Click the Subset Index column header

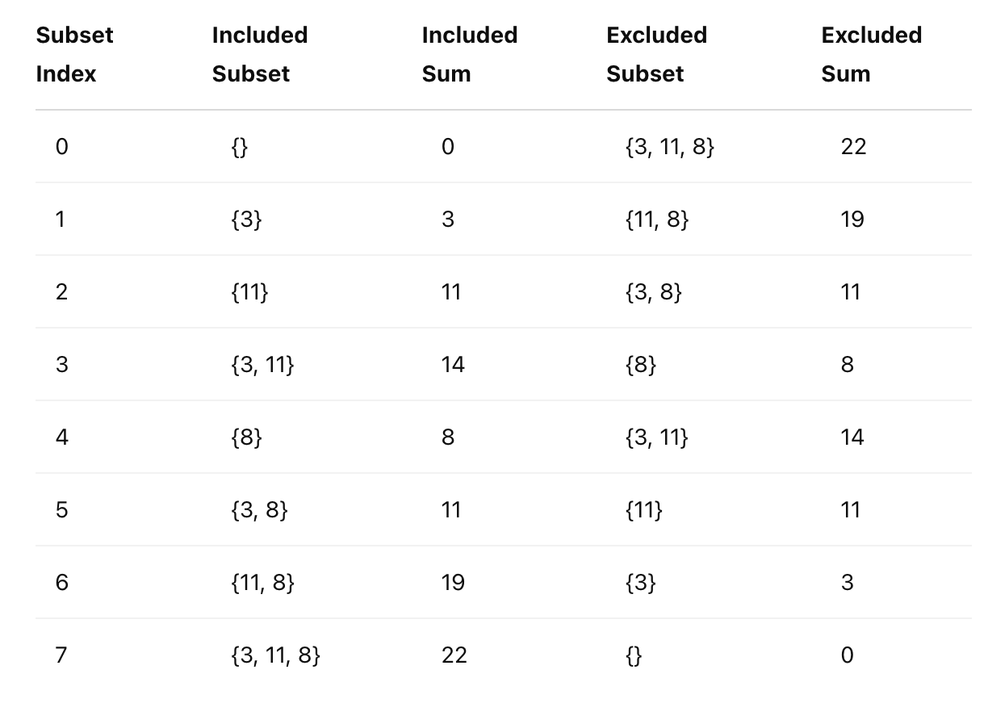pos(75,55)
